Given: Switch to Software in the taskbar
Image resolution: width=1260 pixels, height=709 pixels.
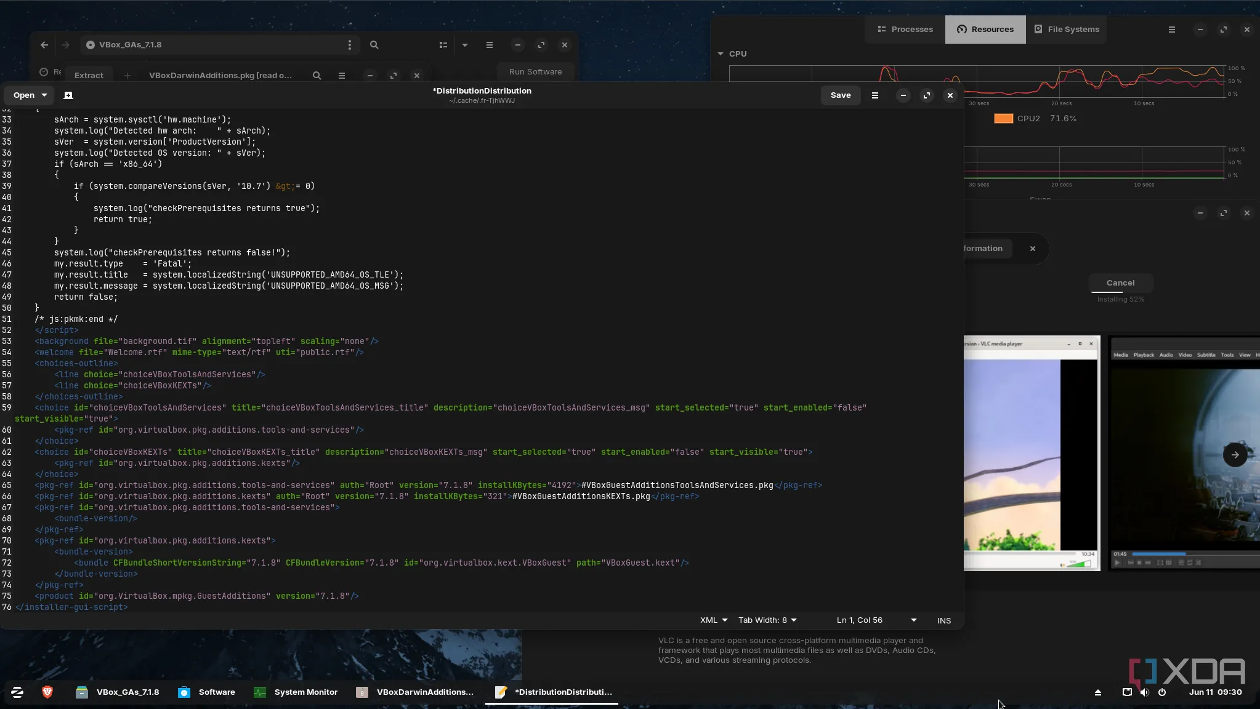Looking at the screenshot, I should coord(206,692).
